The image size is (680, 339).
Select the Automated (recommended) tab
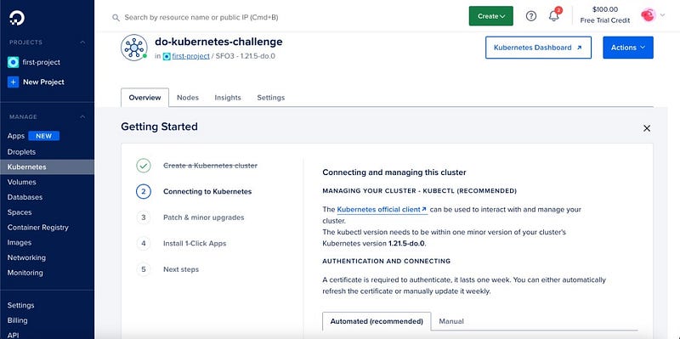(377, 321)
